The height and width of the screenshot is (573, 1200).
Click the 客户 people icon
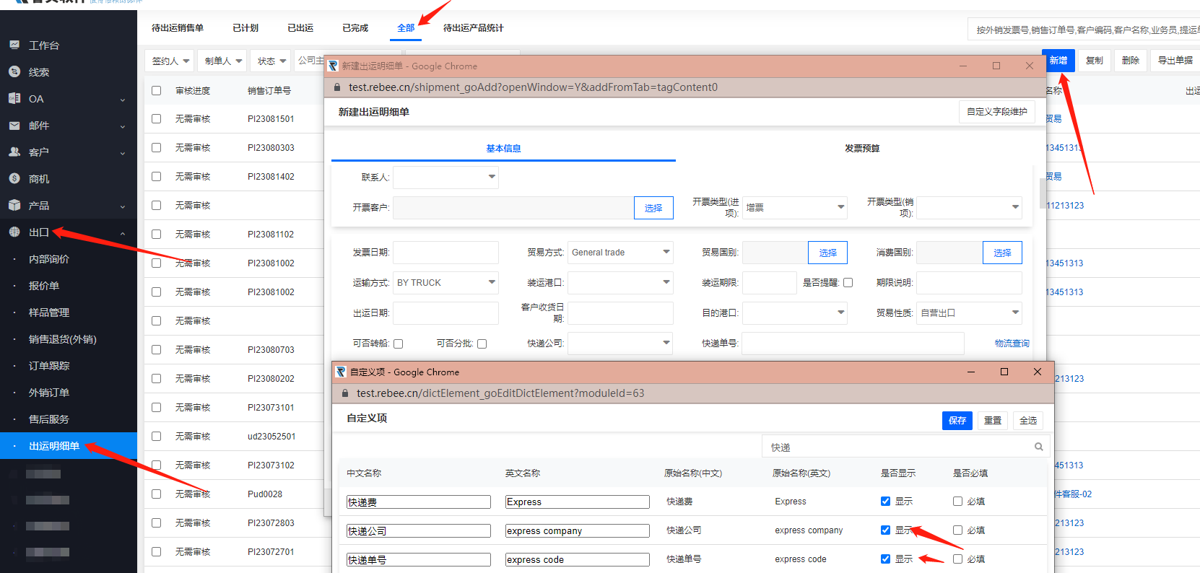14,152
